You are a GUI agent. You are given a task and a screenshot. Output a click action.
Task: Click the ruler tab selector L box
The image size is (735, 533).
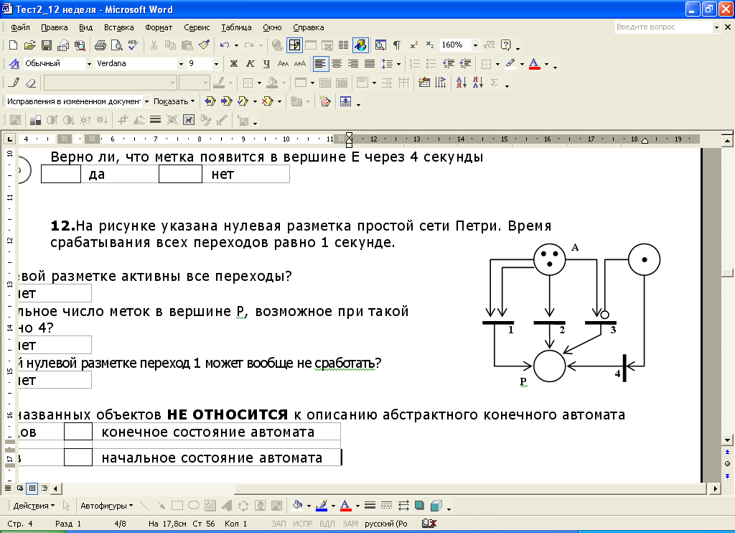pyautogui.click(x=10, y=139)
